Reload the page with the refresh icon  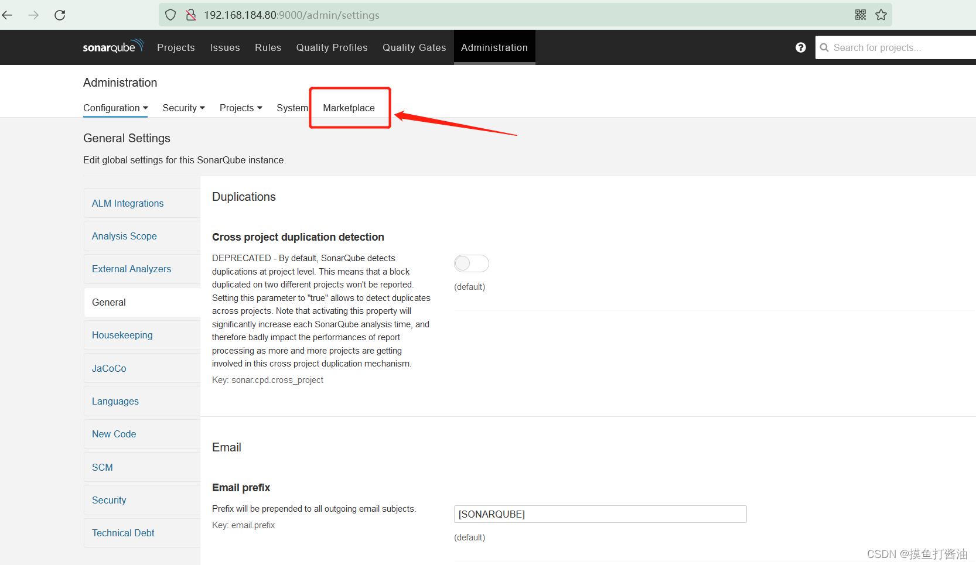[60, 15]
